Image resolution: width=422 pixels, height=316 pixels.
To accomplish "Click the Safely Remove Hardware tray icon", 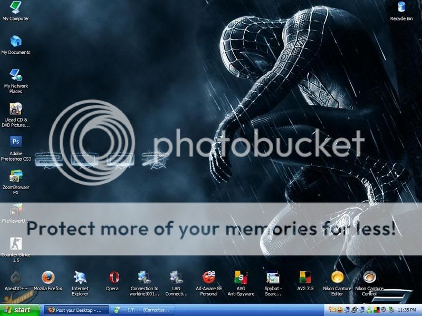I will pos(391,310).
